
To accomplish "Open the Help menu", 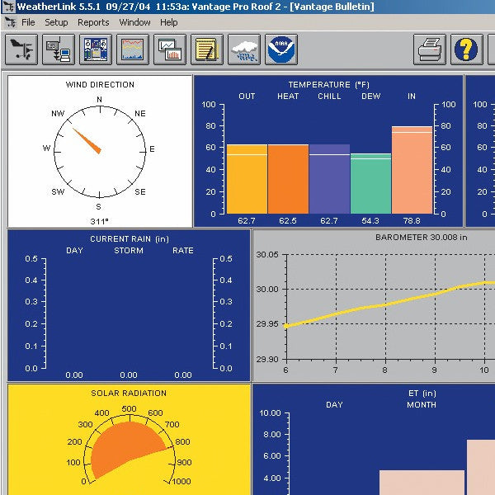I will point(169,22).
